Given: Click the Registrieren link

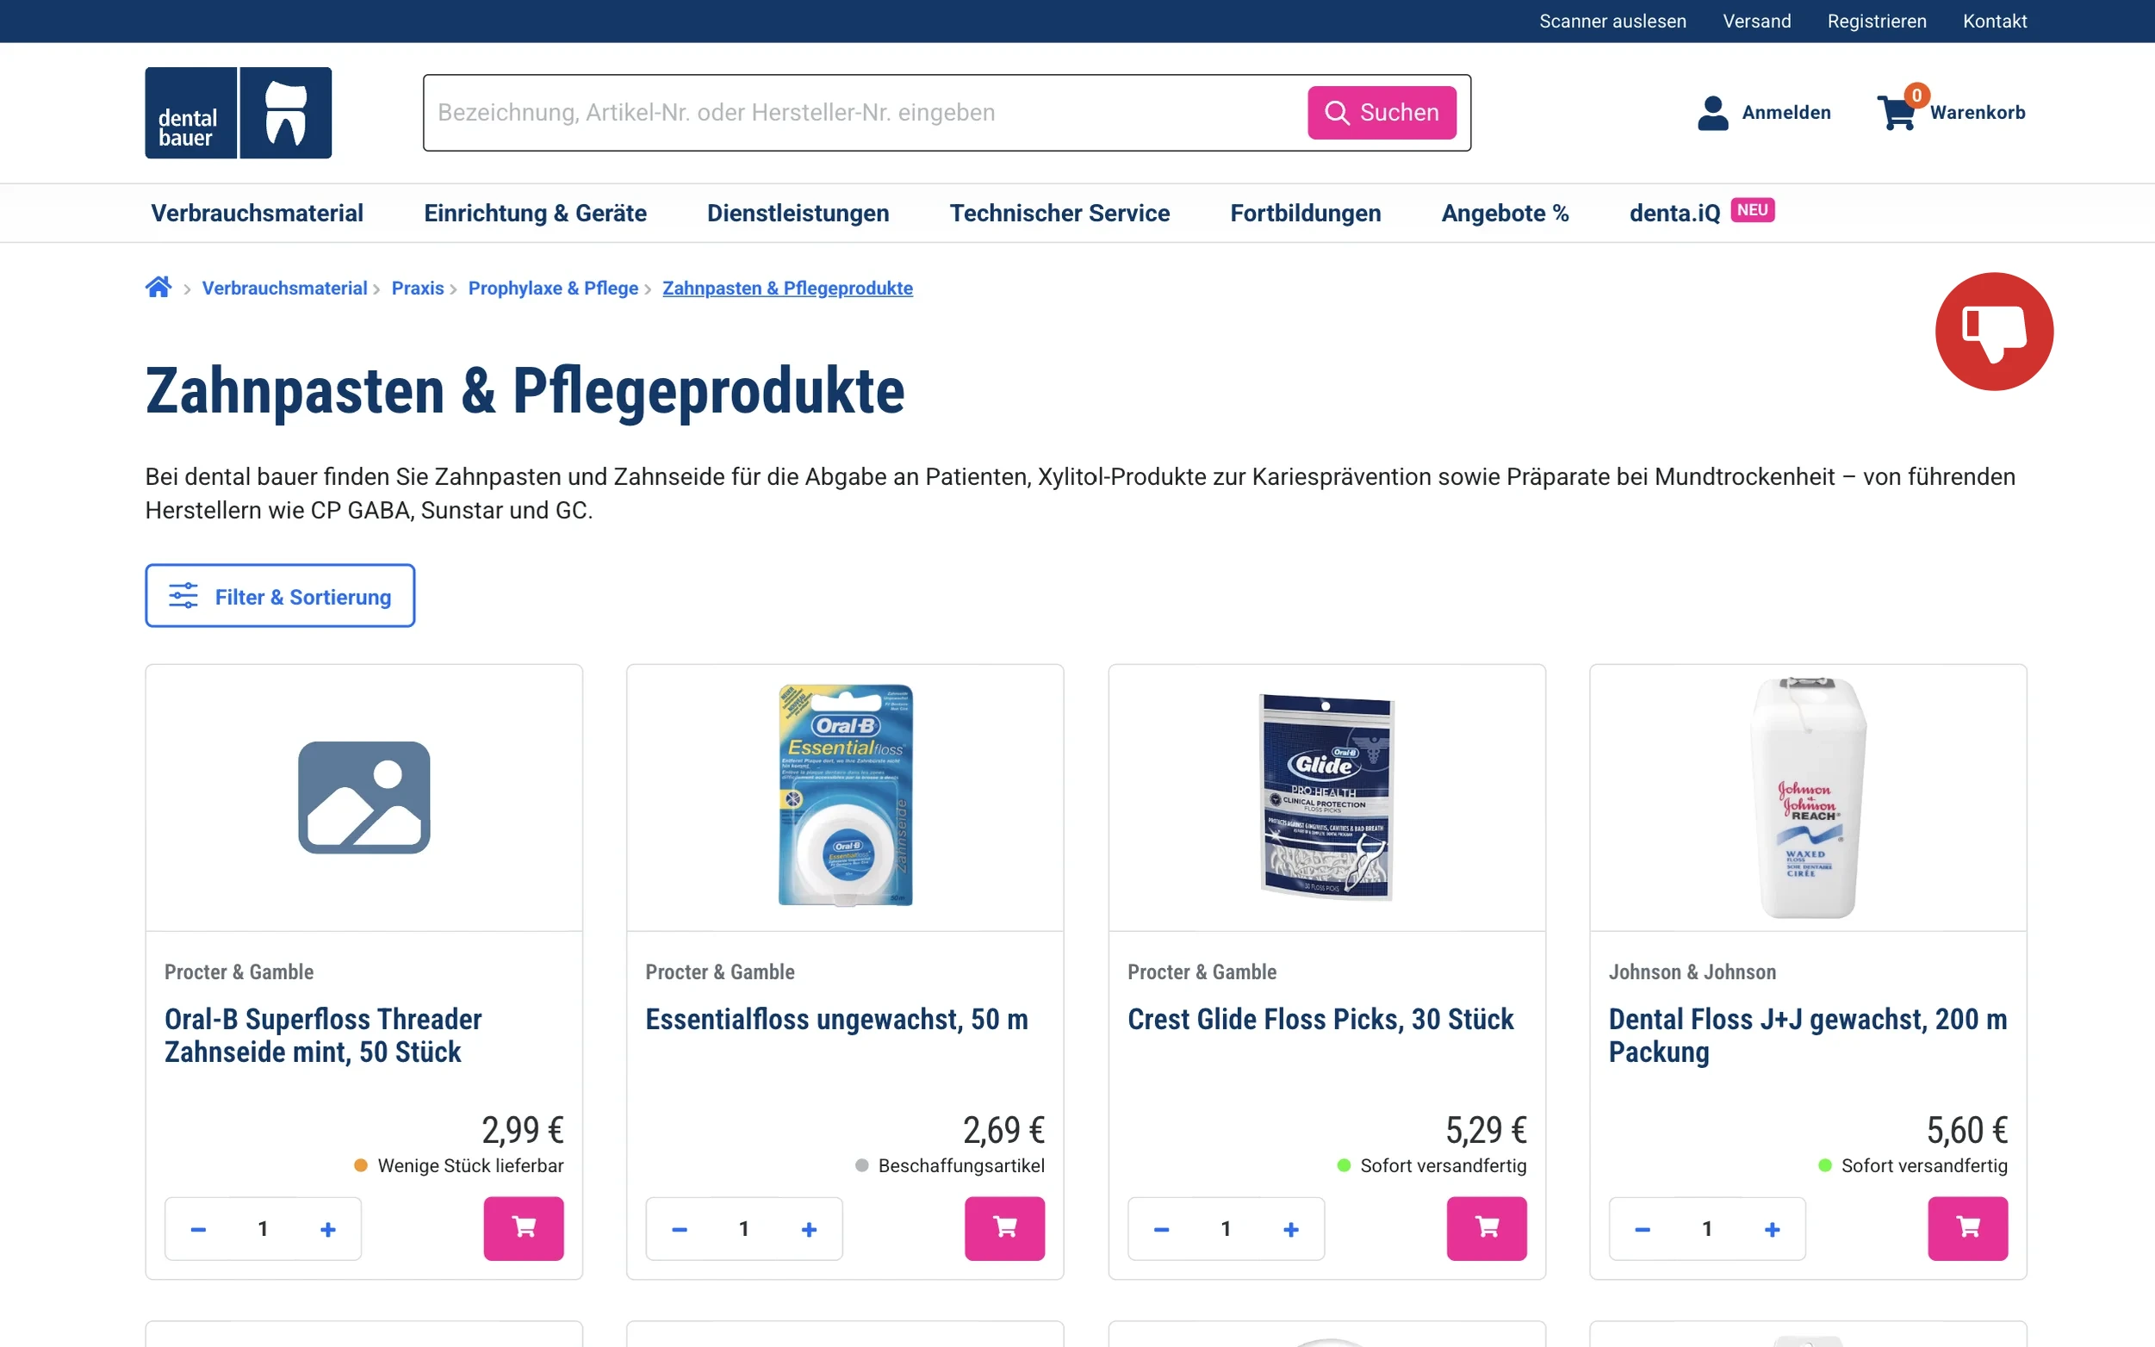Looking at the screenshot, I should coord(1876,21).
